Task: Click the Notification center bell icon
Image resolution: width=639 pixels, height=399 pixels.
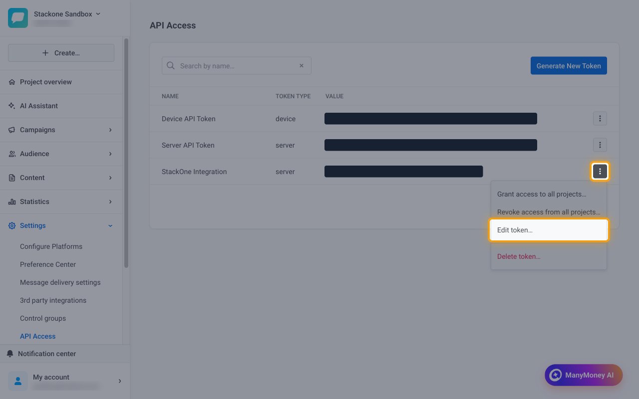Action: coord(10,354)
